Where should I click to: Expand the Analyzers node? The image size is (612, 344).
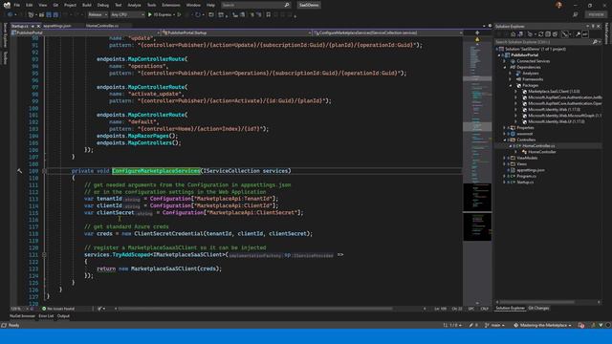pyautogui.click(x=510, y=74)
